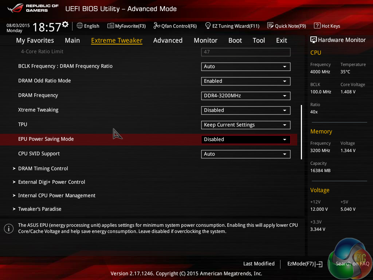Click the 4-Core Ratio Limit field

(x=246, y=52)
